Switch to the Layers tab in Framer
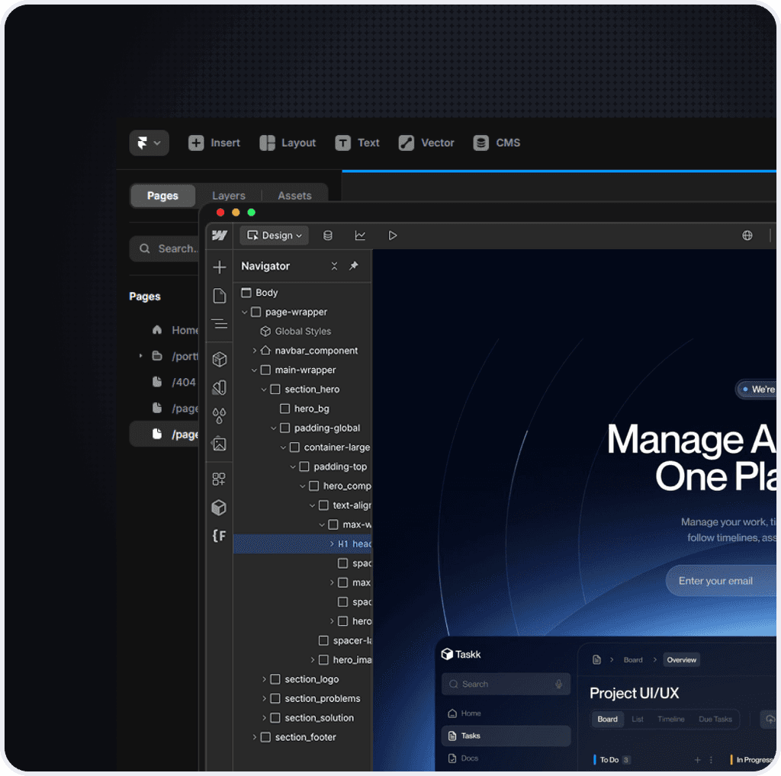Viewport: 781px width, 776px height. tap(229, 196)
